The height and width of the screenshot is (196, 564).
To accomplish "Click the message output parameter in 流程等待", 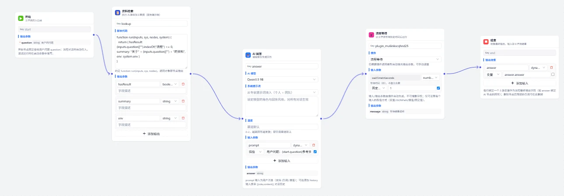I will click(x=405, y=112).
